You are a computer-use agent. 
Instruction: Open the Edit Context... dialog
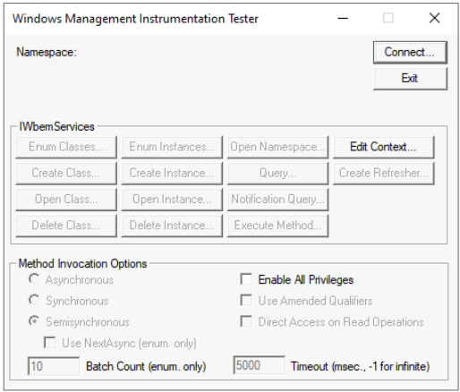(x=383, y=147)
